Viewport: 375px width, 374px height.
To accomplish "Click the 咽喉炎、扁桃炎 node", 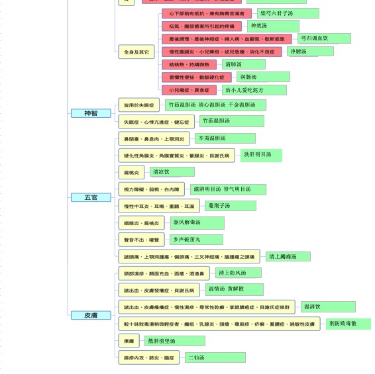I will (141, 223).
